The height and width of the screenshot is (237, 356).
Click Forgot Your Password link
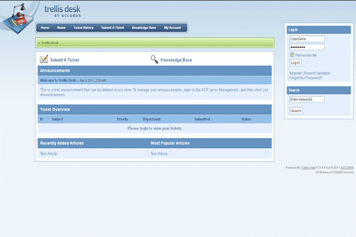click(306, 78)
